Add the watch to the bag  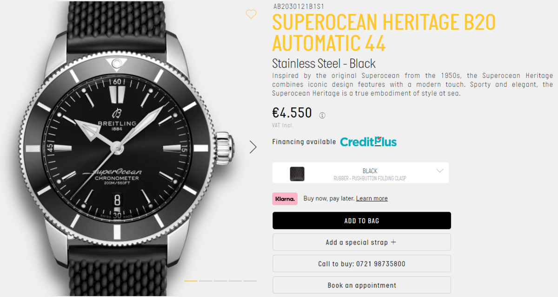361,220
